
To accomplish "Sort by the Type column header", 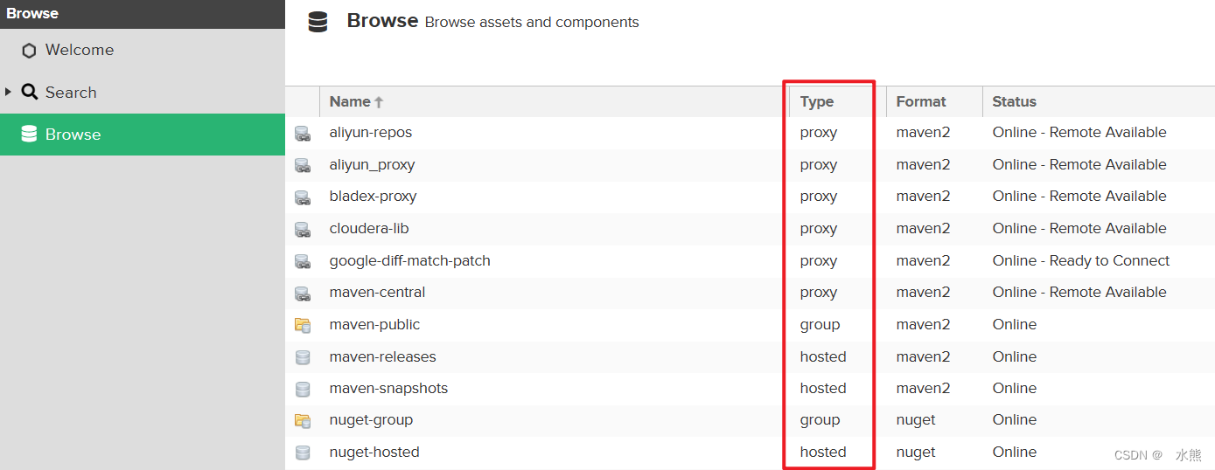I will pos(838,101).
